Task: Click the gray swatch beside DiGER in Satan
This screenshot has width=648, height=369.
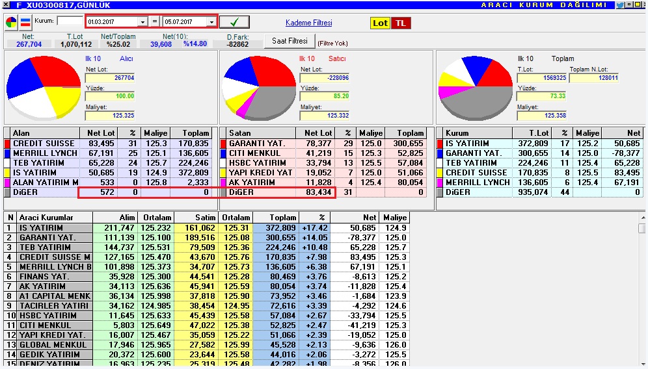Action: [x=223, y=192]
